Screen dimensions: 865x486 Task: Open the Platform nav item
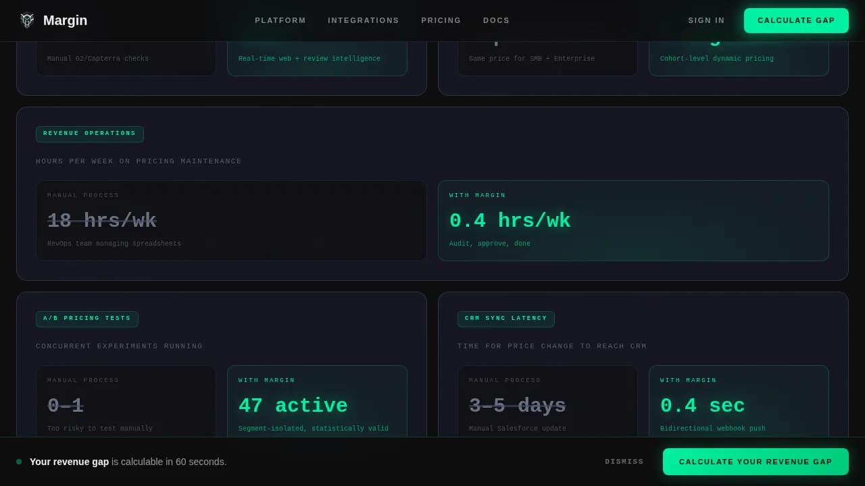click(280, 20)
